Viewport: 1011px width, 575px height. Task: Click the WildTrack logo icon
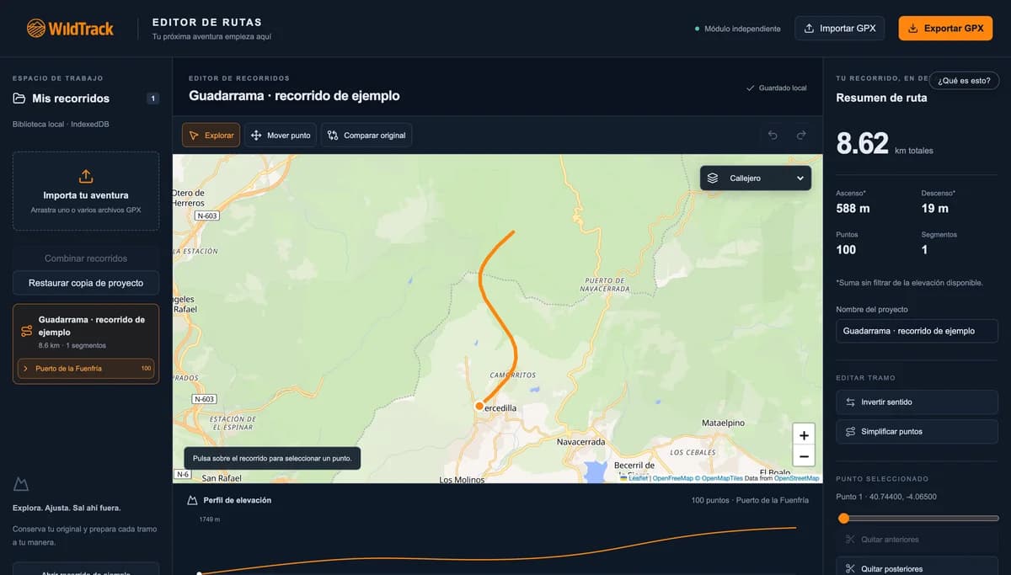coord(35,29)
